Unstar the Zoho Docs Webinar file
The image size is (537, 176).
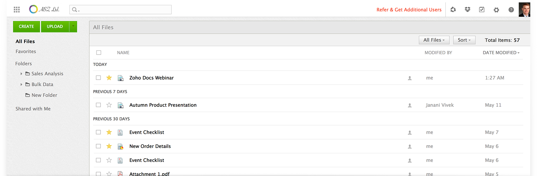109,78
